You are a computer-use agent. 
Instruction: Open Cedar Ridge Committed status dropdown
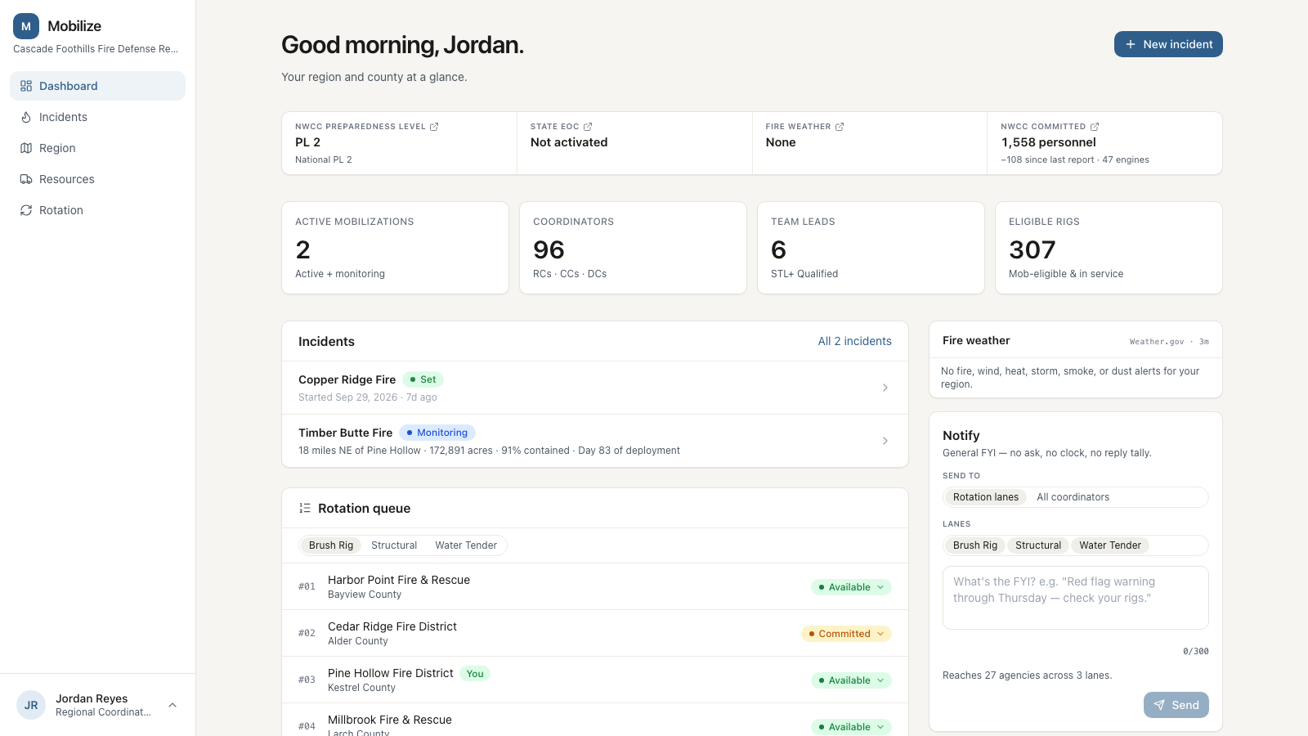[846, 634]
